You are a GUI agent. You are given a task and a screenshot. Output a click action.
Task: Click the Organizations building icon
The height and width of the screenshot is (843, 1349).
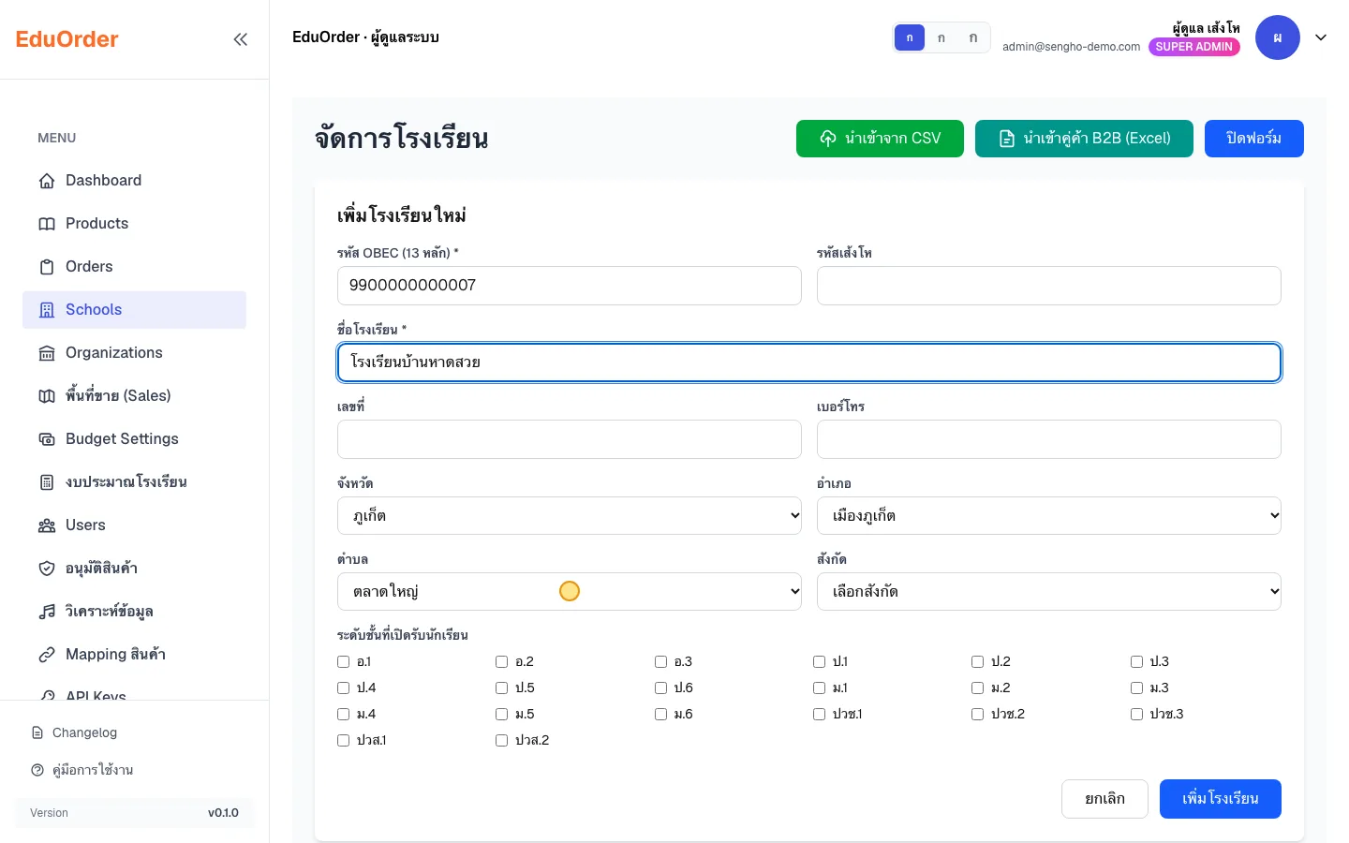pos(47,353)
